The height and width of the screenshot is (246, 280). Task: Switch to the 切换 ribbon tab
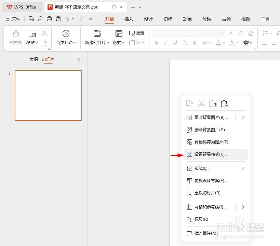pyautogui.click(x=168, y=19)
